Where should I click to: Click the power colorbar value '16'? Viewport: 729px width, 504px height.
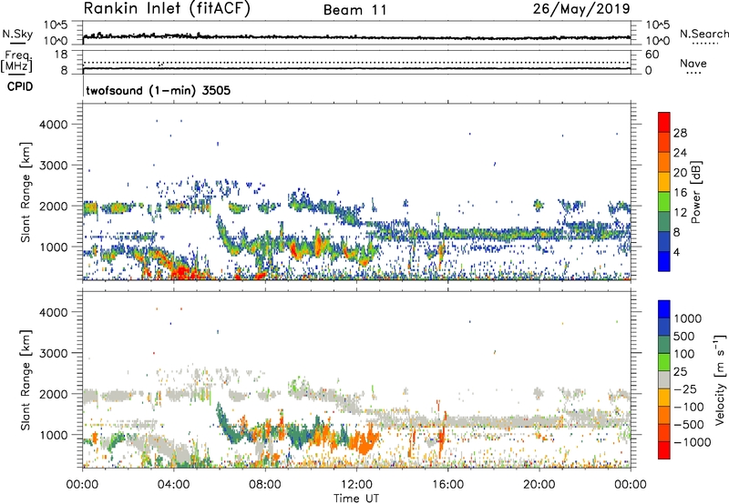coord(680,193)
